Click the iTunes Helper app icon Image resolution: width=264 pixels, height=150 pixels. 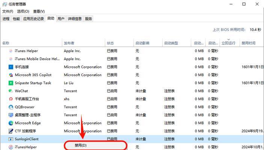11,51
